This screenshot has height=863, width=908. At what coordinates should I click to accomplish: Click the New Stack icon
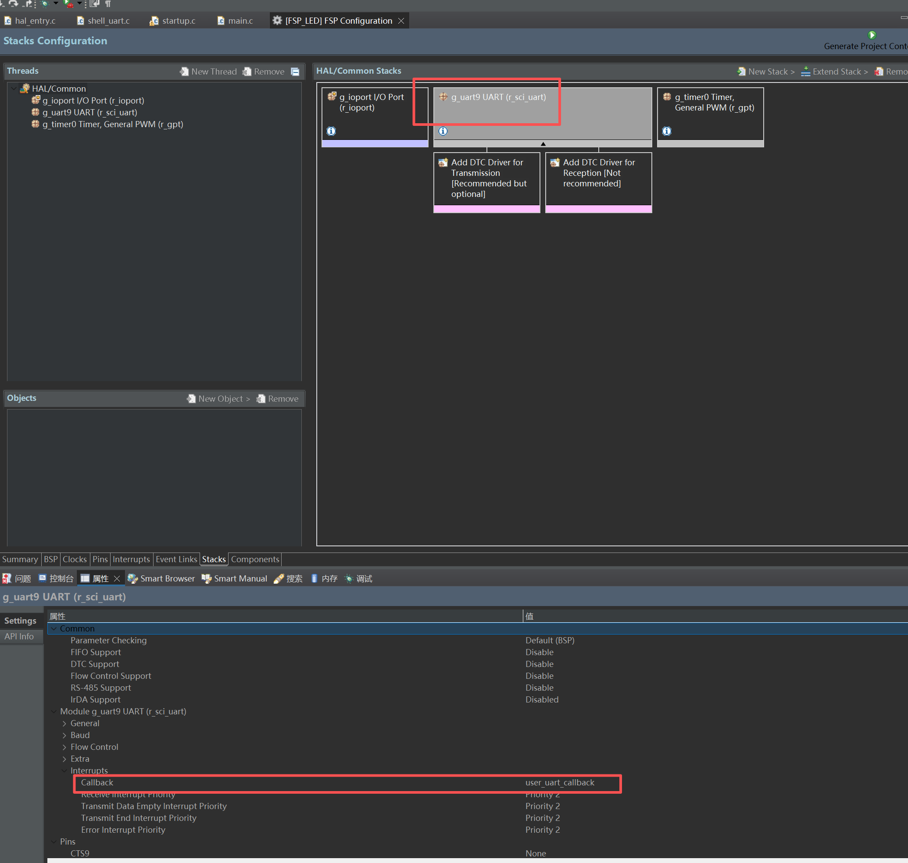[x=741, y=71]
